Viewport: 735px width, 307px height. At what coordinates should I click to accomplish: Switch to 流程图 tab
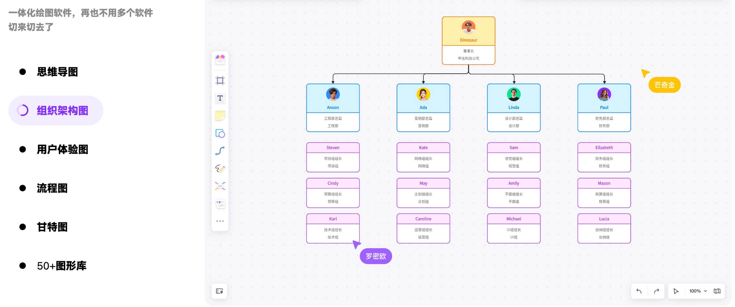(x=52, y=188)
